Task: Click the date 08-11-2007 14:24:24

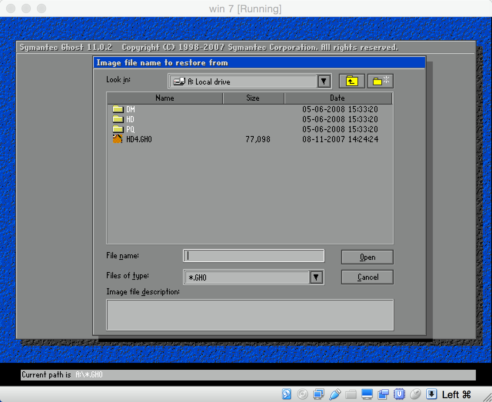Action: (x=340, y=140)
